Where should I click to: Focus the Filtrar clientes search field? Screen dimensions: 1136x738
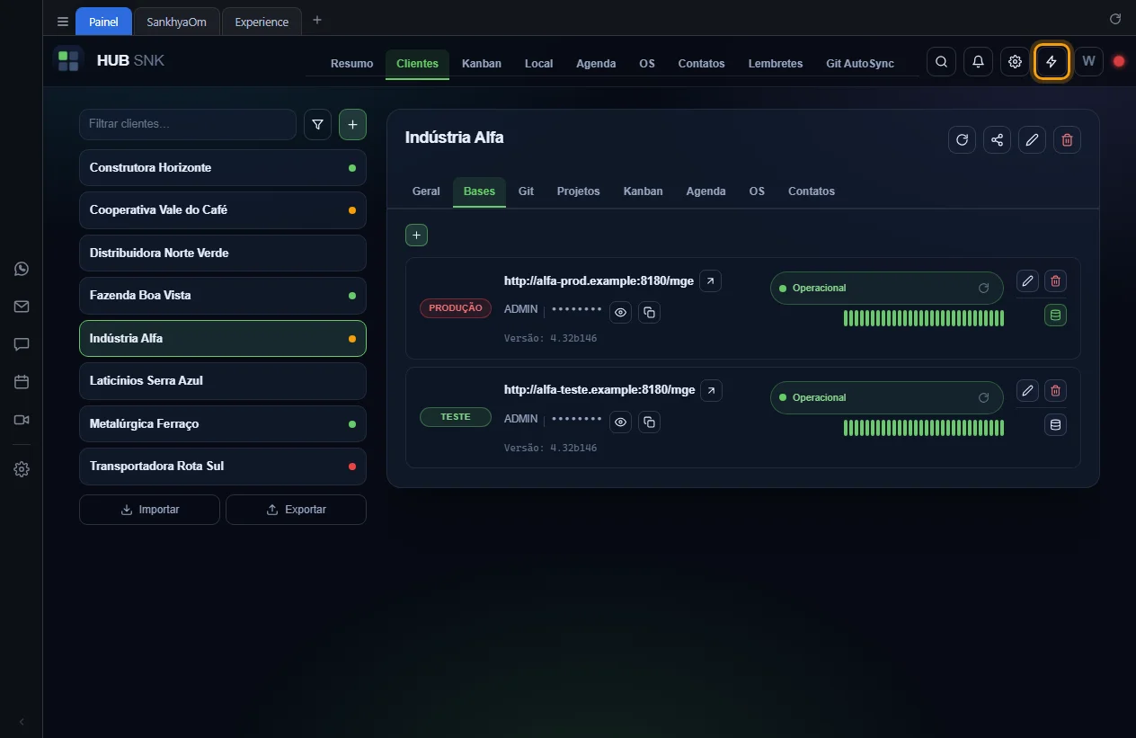188,124
